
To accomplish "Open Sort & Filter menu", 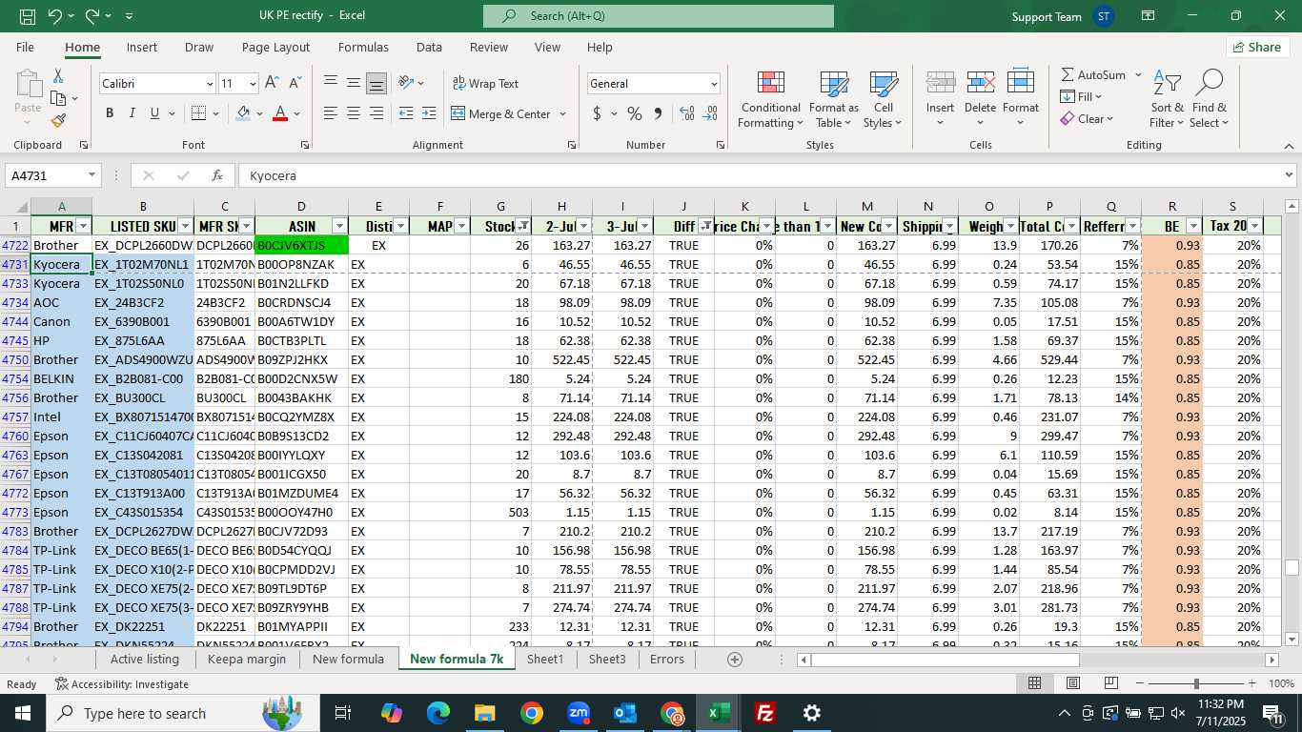I will tap(1167, 99).
